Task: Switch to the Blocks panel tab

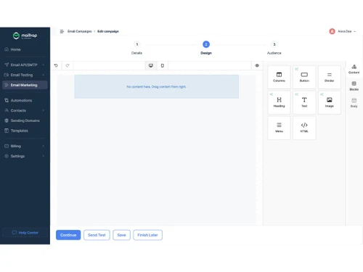Action: click(x=354, y=86)
